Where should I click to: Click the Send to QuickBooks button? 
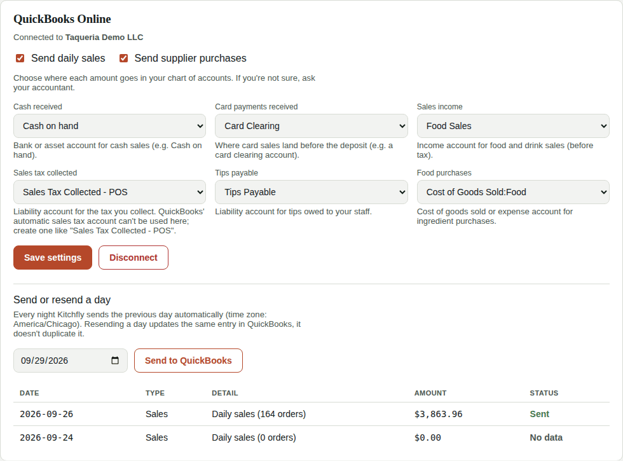[x=188, y=361]
